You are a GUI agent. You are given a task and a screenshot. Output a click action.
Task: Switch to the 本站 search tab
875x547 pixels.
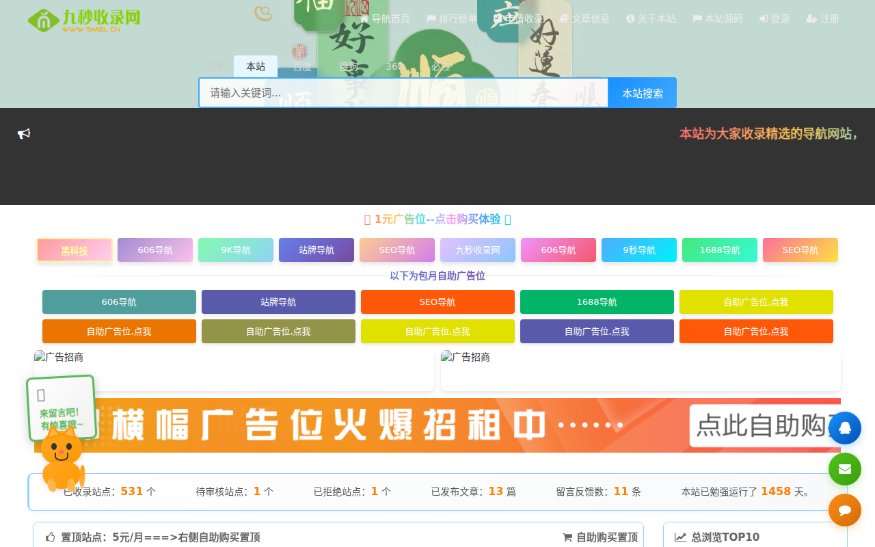[255, 66]
